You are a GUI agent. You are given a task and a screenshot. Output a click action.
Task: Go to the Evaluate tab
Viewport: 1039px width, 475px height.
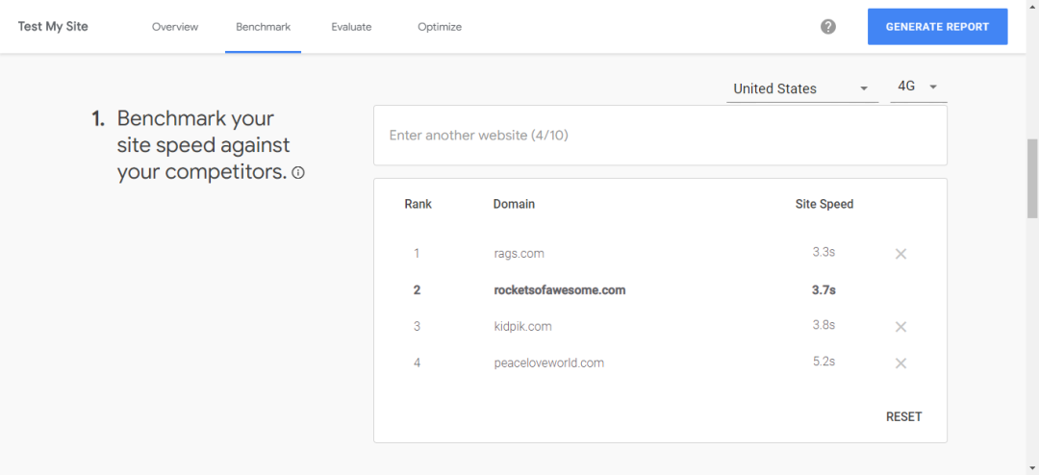(351, 27)
